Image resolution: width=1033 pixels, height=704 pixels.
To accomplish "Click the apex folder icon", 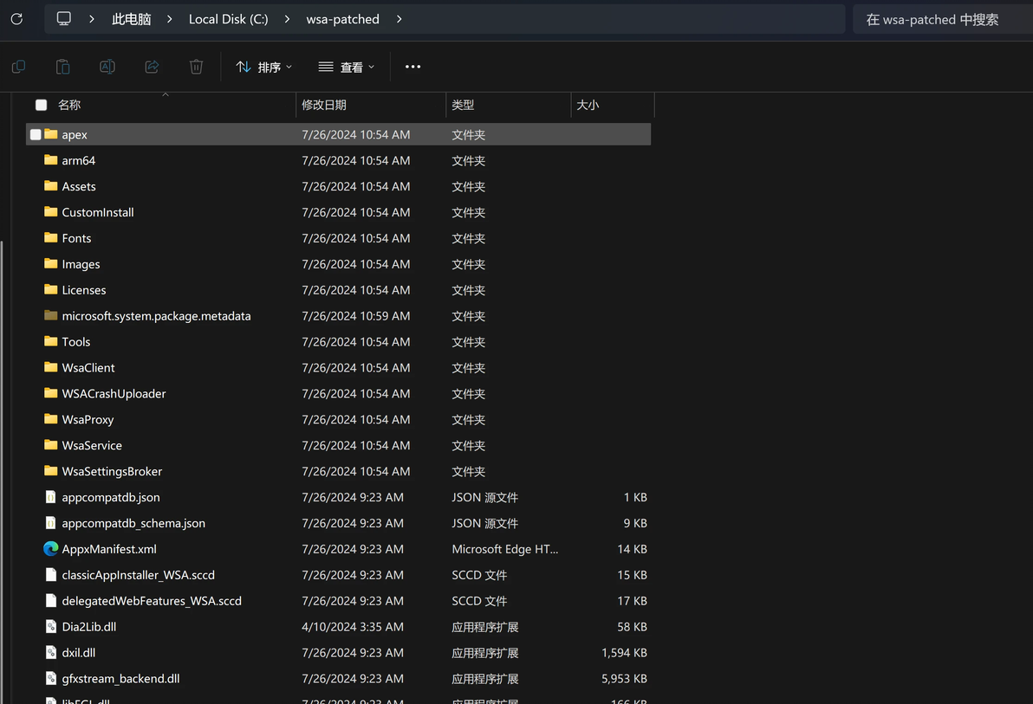I will 51,133.
